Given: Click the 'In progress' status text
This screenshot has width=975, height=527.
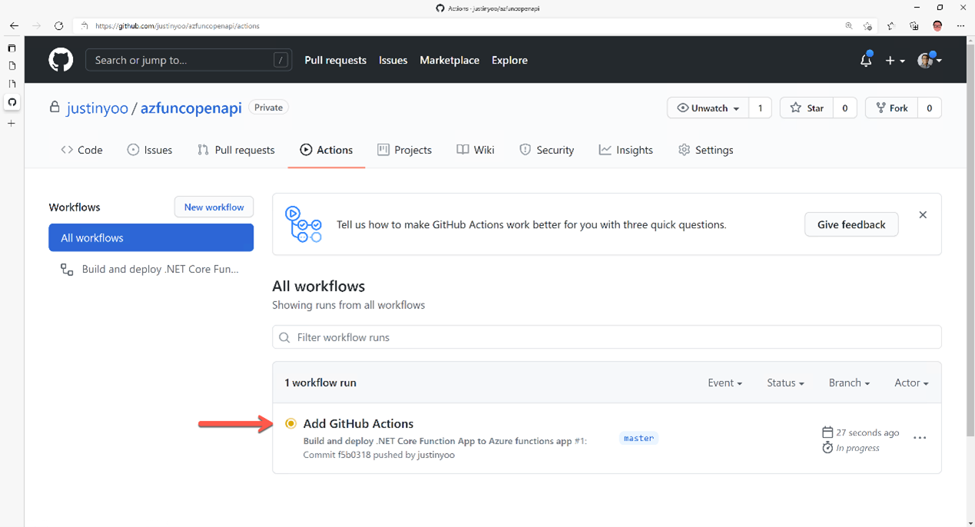Looking at the screenshot, I should tap(857, 448).
